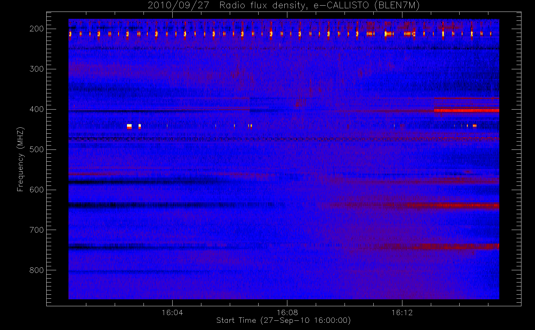
Task: Click the 400 frequency tick label
Action: (x=37, y=109)
